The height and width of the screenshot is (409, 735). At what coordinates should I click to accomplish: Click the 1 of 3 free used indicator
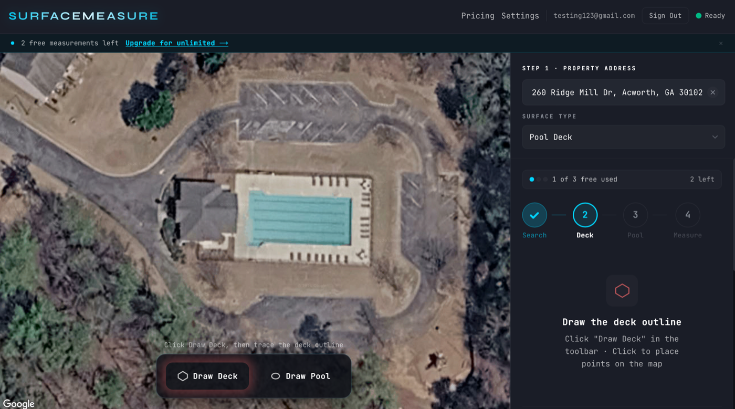[622, 179]
